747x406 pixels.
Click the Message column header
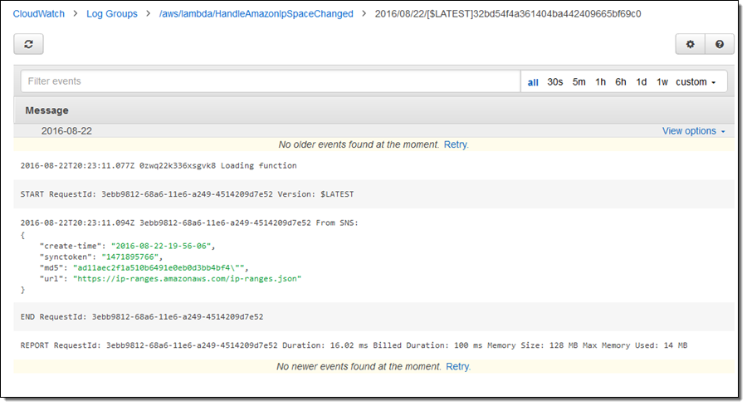point(47,110)
